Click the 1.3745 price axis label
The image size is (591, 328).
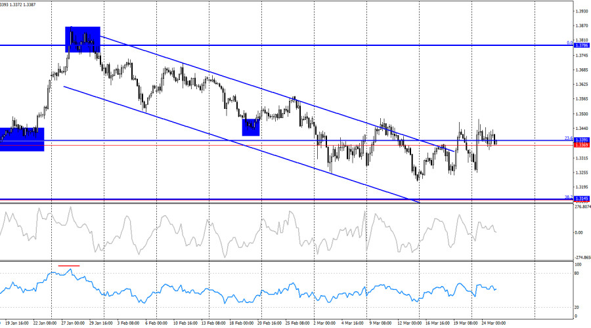[582, 55]
